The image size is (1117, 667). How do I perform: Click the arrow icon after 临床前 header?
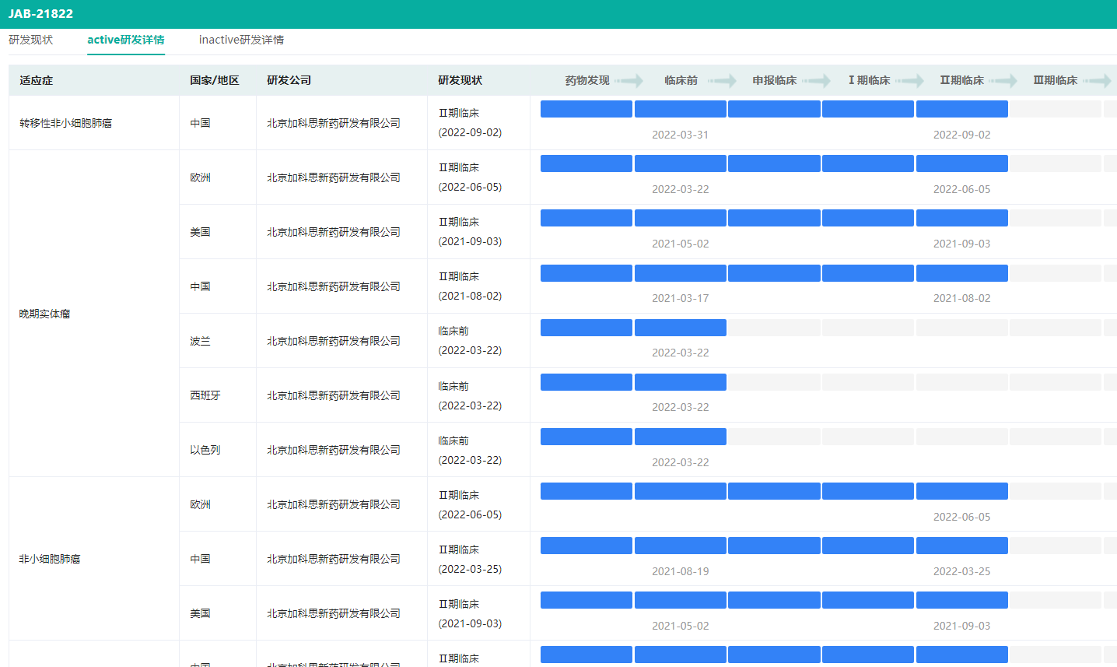722,81
